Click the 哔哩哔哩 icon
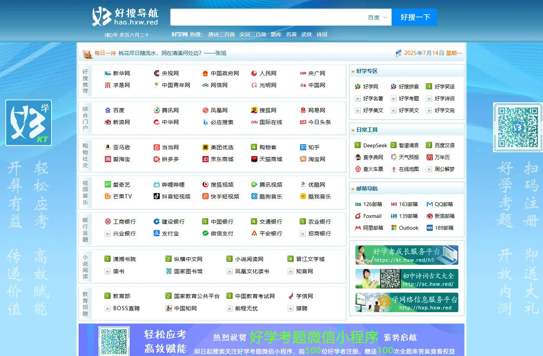 157,185
